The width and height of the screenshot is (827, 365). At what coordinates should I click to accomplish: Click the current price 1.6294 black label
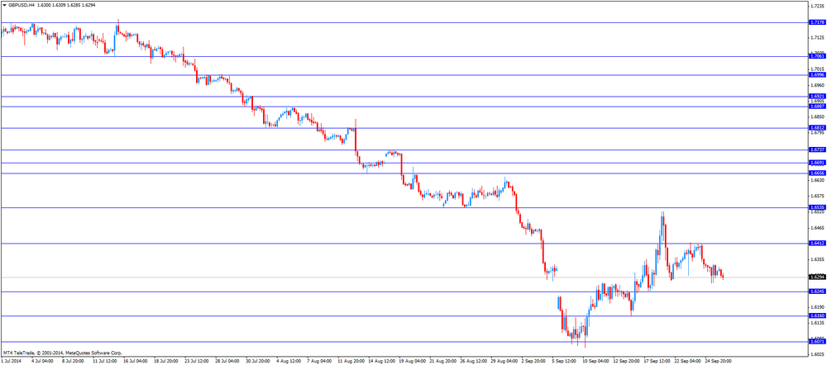(x=816, y=277)
